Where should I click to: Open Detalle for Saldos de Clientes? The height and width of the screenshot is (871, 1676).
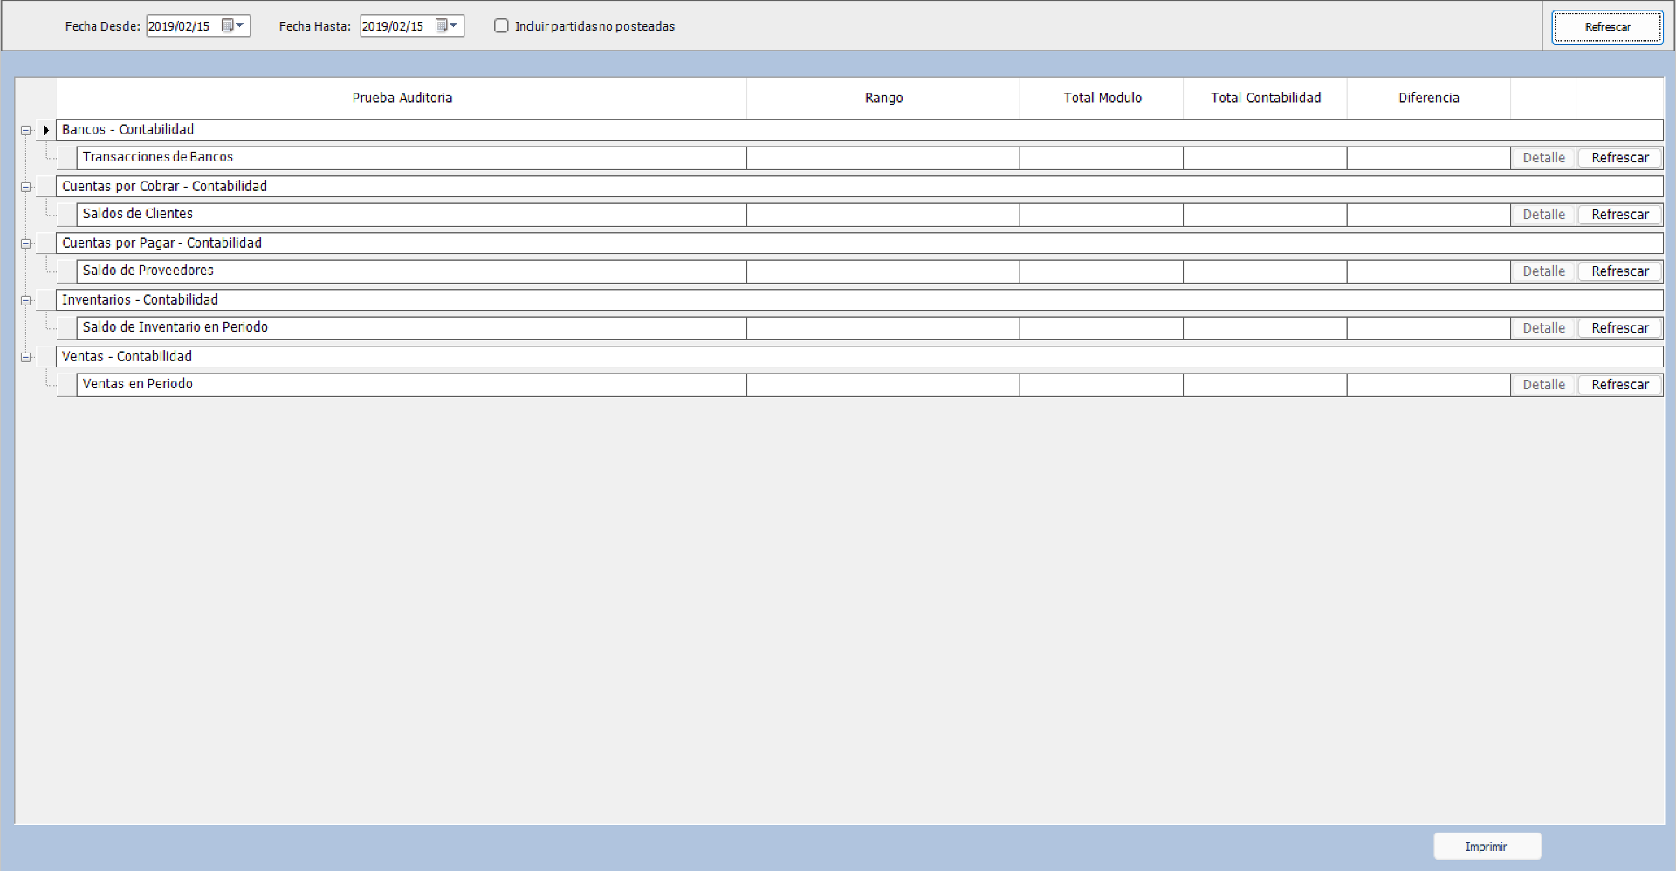click(x=1543, y=214)
